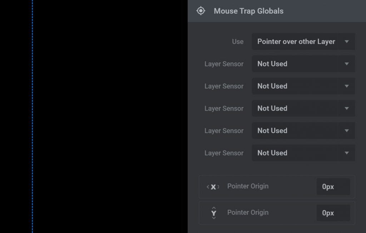This screenshot has height=233, width=366.
Task: Click the Use label
Action: (x=238, y=42)
